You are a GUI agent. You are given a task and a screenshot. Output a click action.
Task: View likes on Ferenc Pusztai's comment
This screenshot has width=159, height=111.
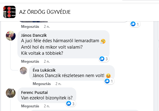pos(71,104)
